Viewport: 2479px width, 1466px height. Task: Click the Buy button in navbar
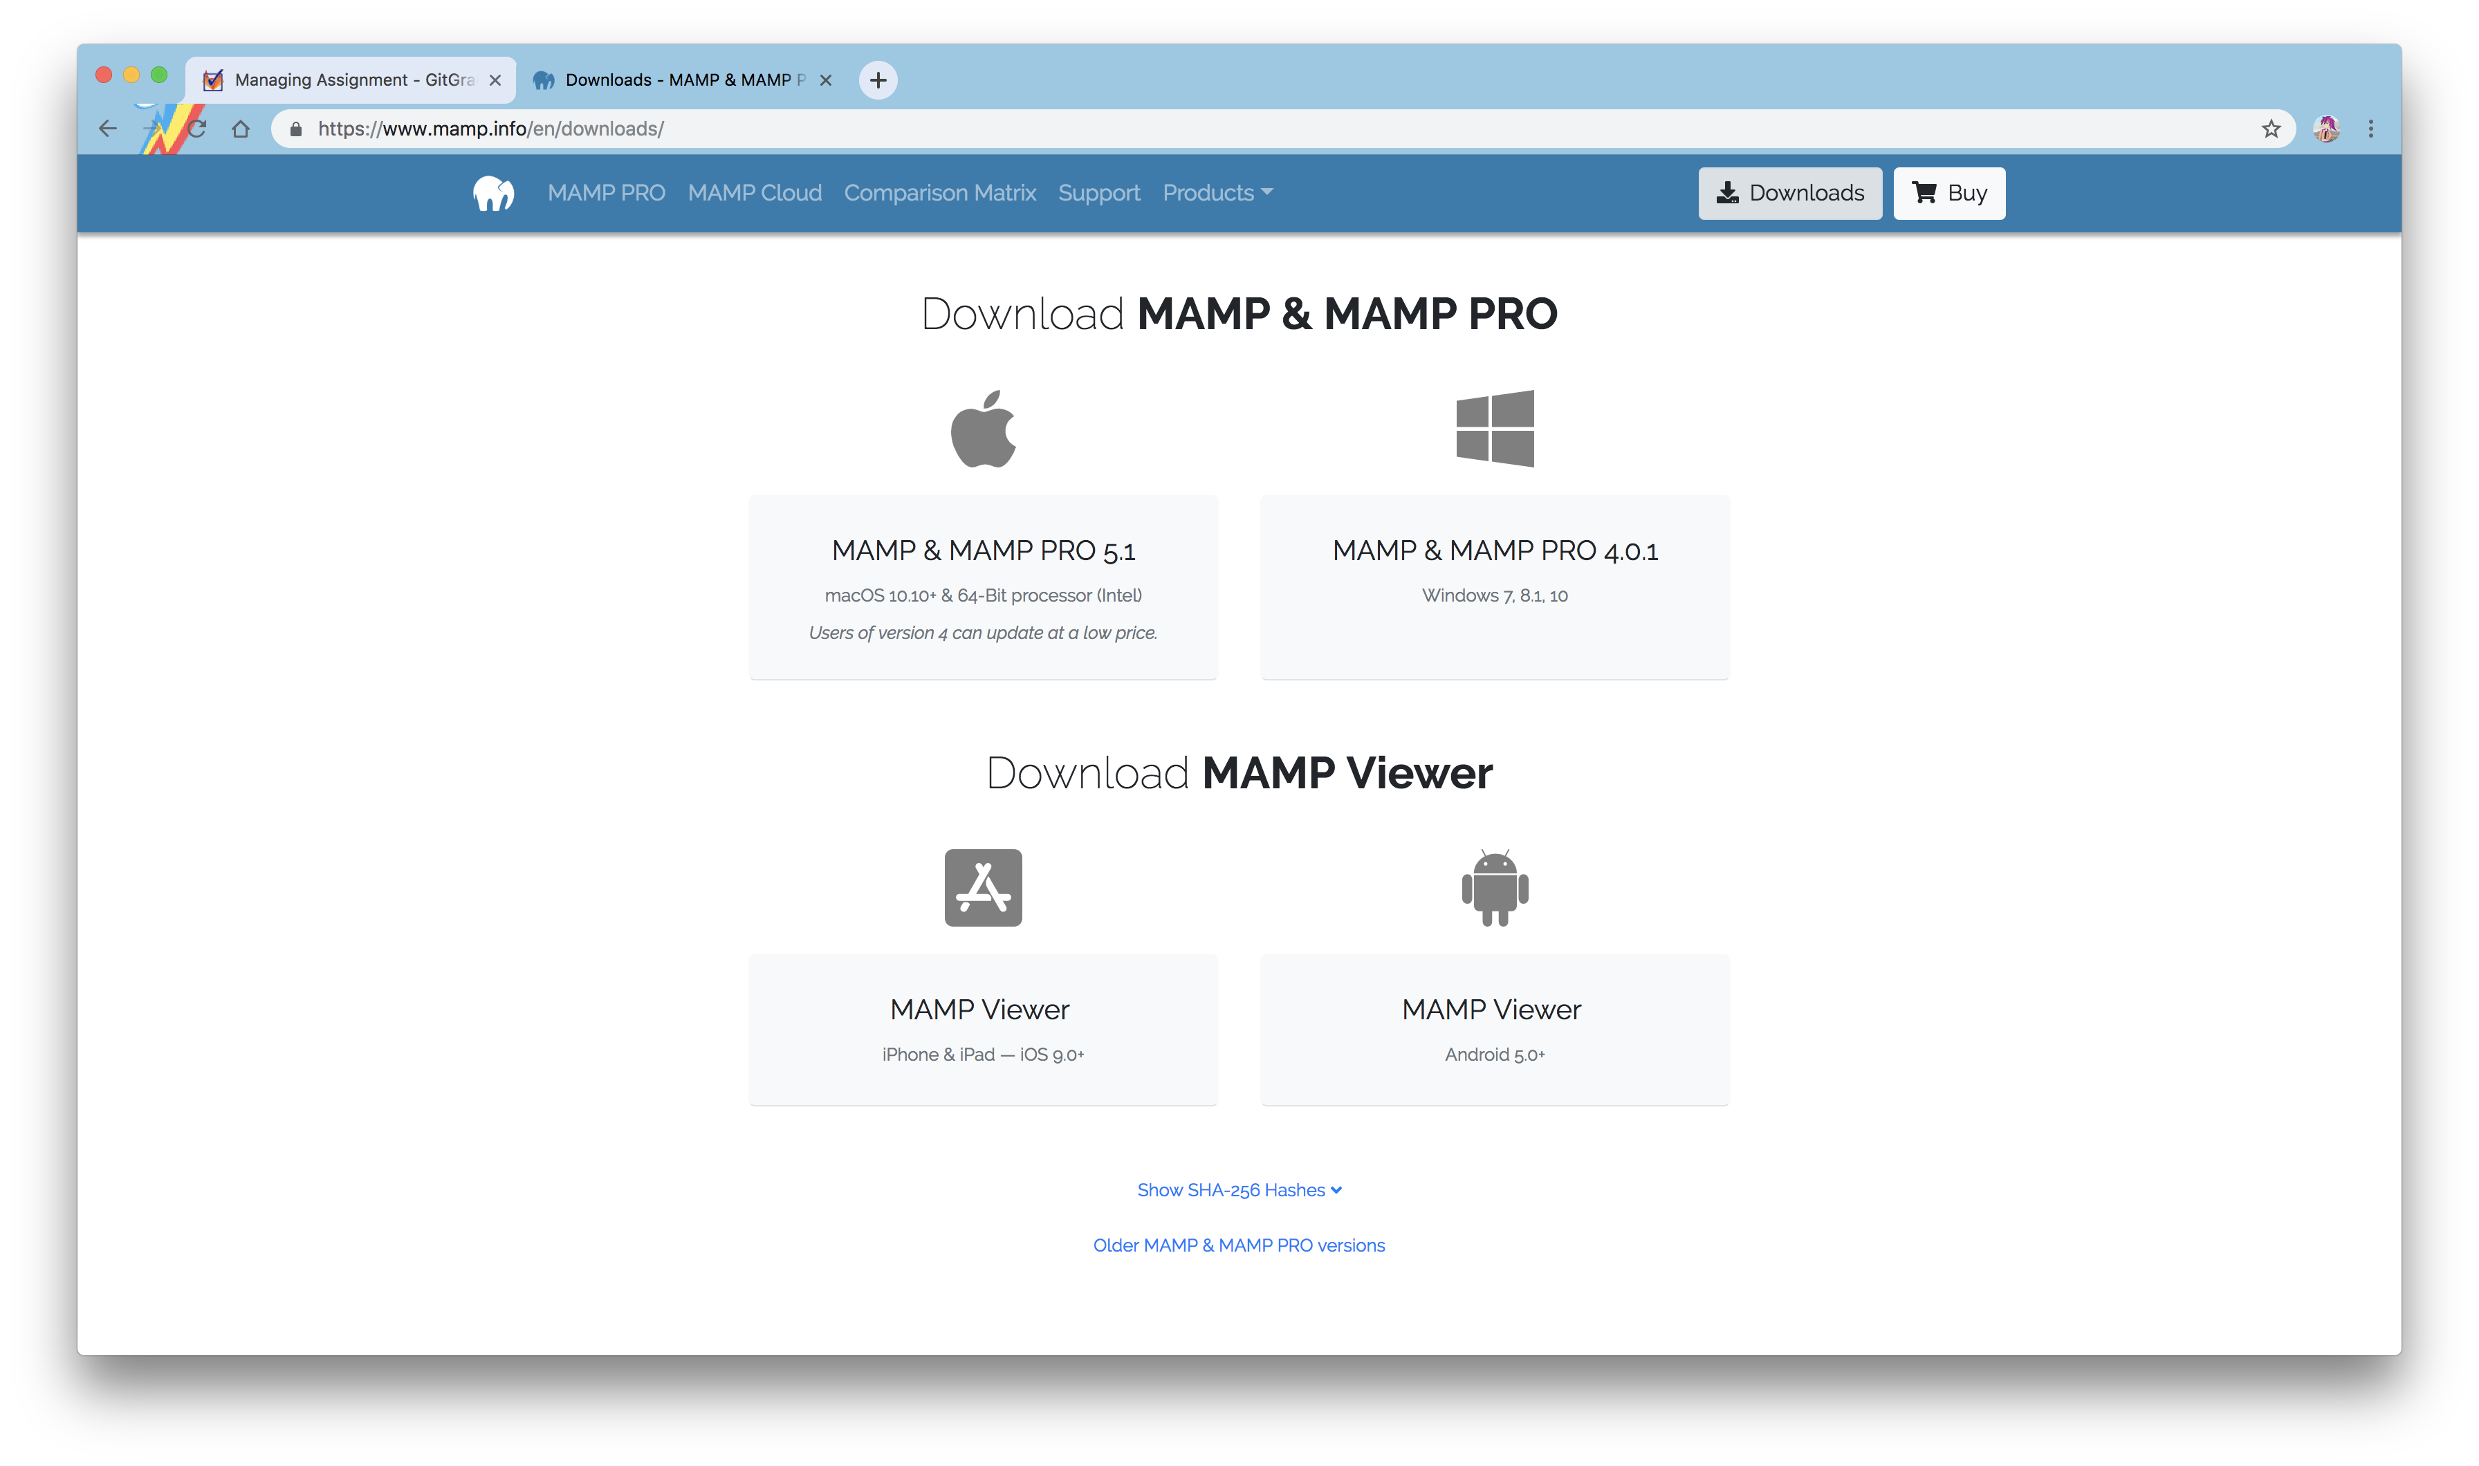pos(1948,194)
